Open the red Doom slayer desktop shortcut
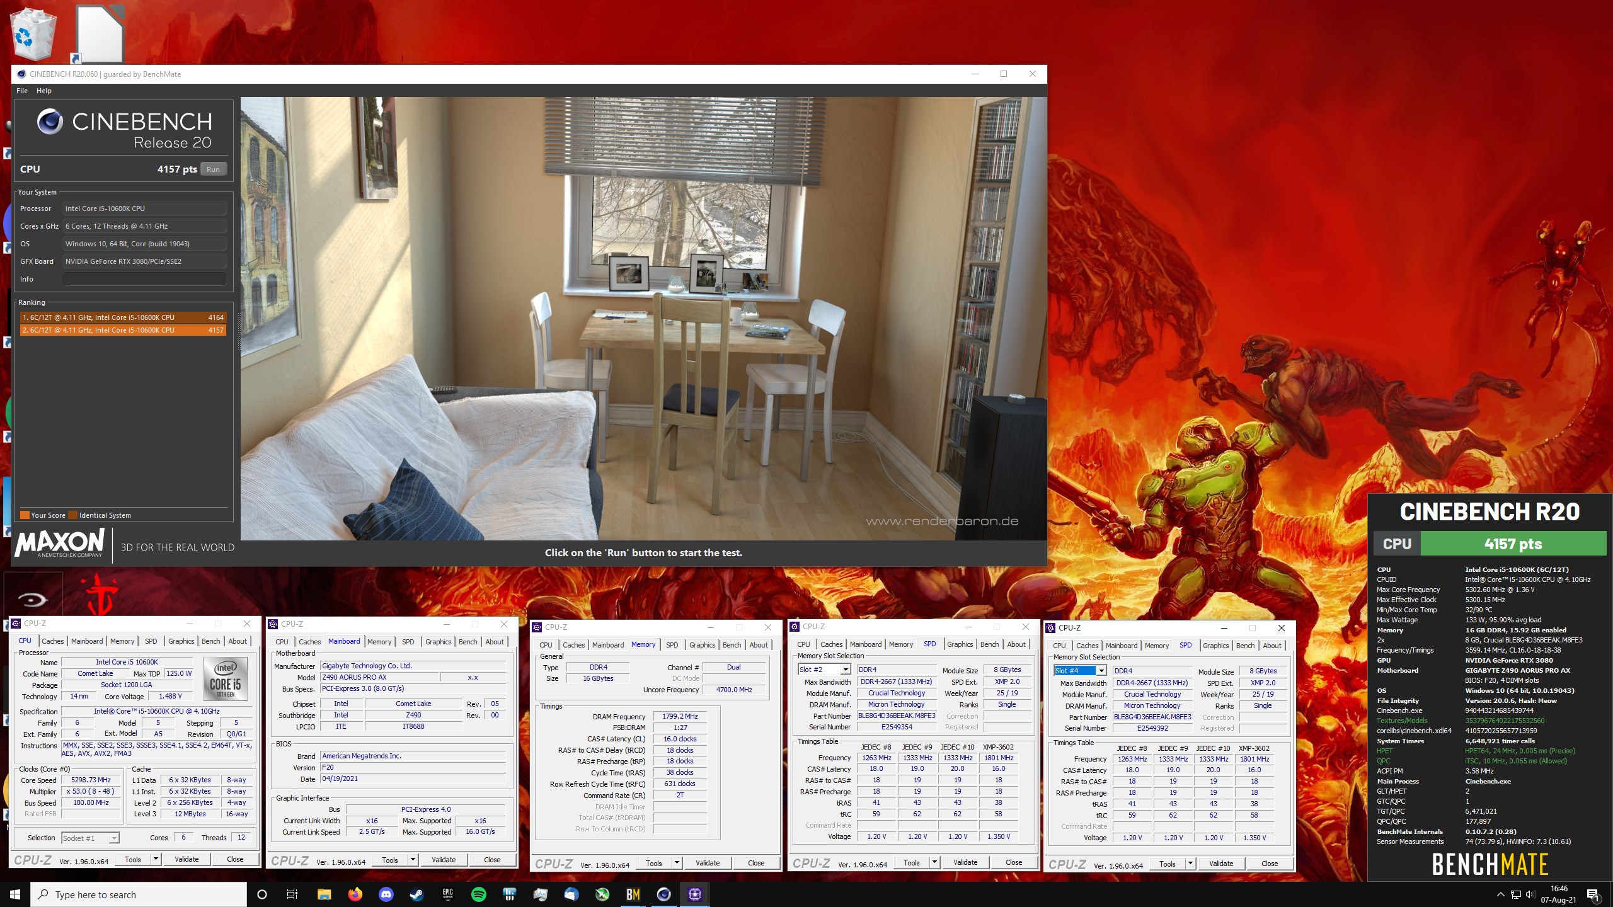Image resolution: width=1613 pixels, height=907 pixels. pyautogui.click(x=101, y=595)
